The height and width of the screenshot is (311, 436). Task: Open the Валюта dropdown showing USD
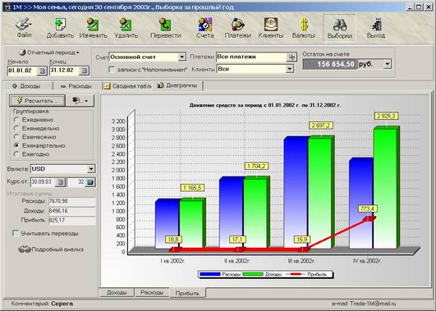(x=91, y=169)
